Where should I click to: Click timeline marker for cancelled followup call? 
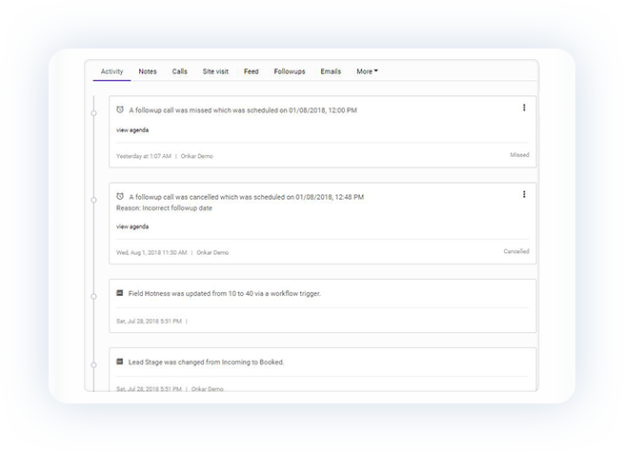(x=94, y=200)
